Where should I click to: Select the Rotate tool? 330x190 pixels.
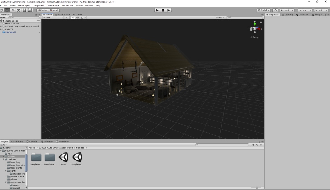[x=13, y=10]
